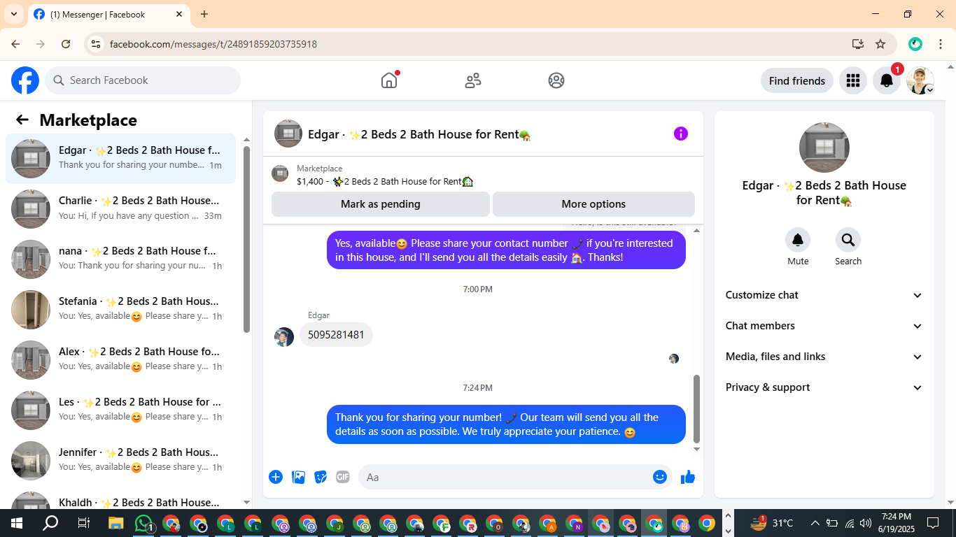
Task: Expand Chat members section
Action: 824,326
